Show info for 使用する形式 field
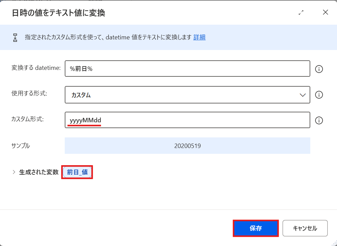Screen dimensions: 337x246 coord(319,95)
